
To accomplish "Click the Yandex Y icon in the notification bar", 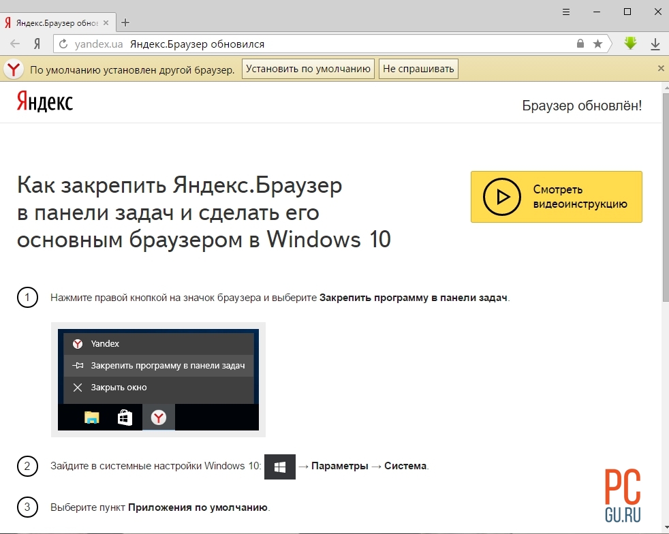I will coord(13,69).
